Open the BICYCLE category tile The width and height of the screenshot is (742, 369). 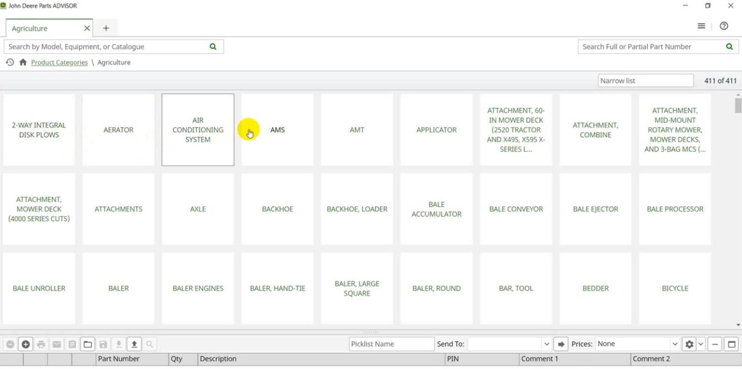(675, 288)
